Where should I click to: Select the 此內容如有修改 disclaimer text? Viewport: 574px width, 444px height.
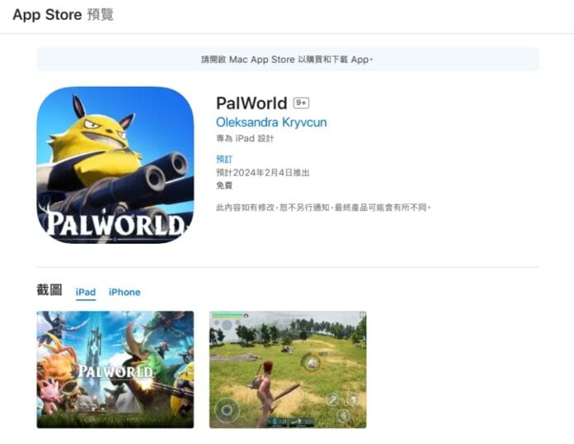point(323,208)
